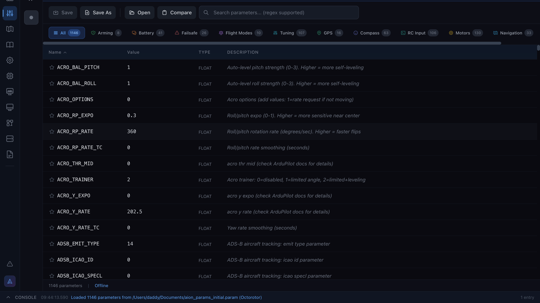
Task: Open the book icon in sidebar
Action: point(10,44)
